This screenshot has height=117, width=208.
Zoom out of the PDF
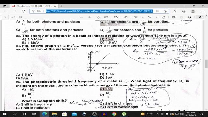coord(82,17)
